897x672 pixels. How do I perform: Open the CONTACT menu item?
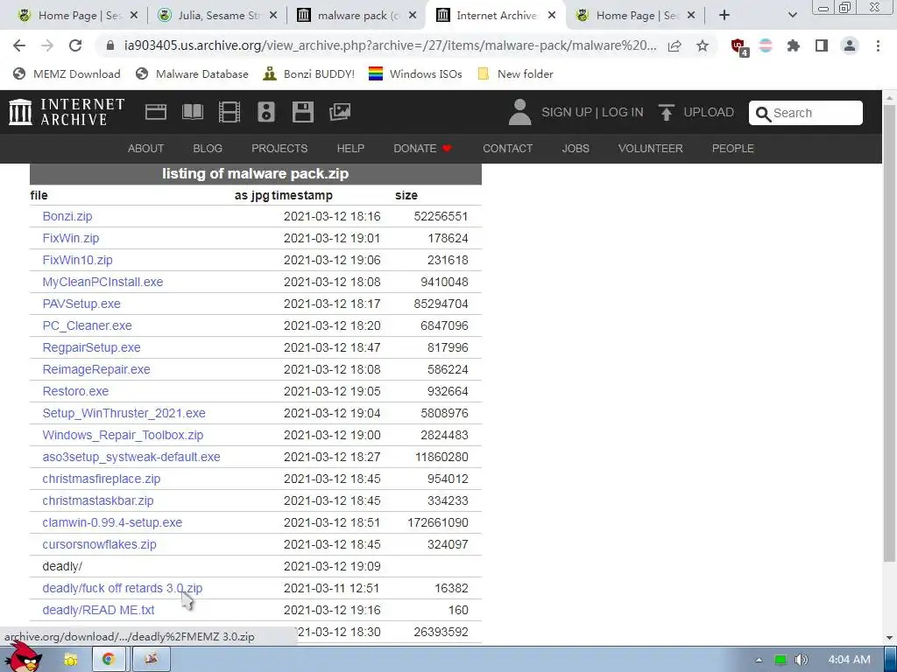(507, 149)
